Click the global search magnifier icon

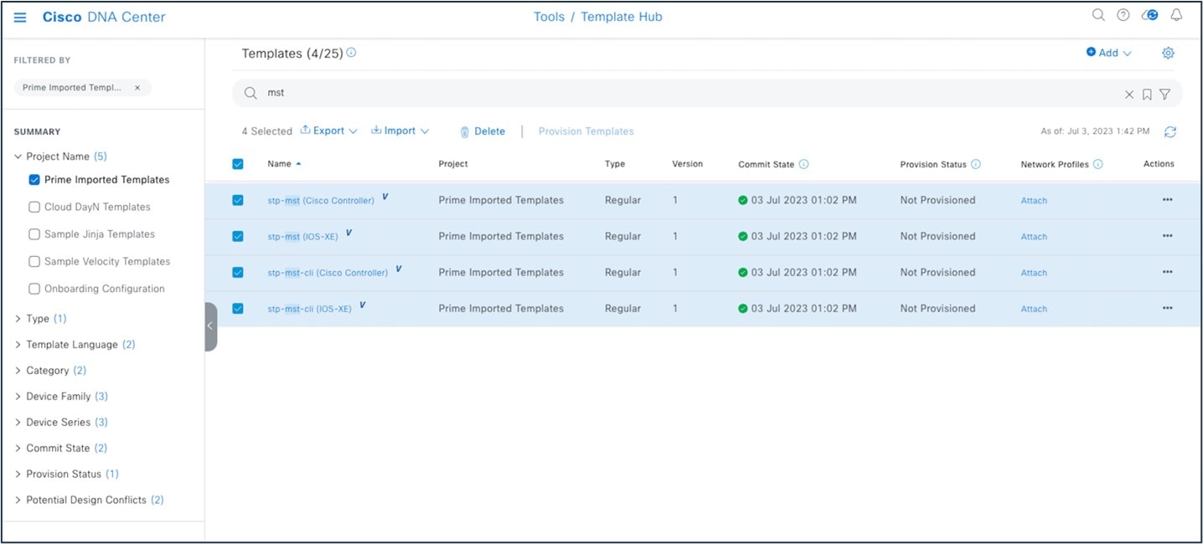(1097, 15)
